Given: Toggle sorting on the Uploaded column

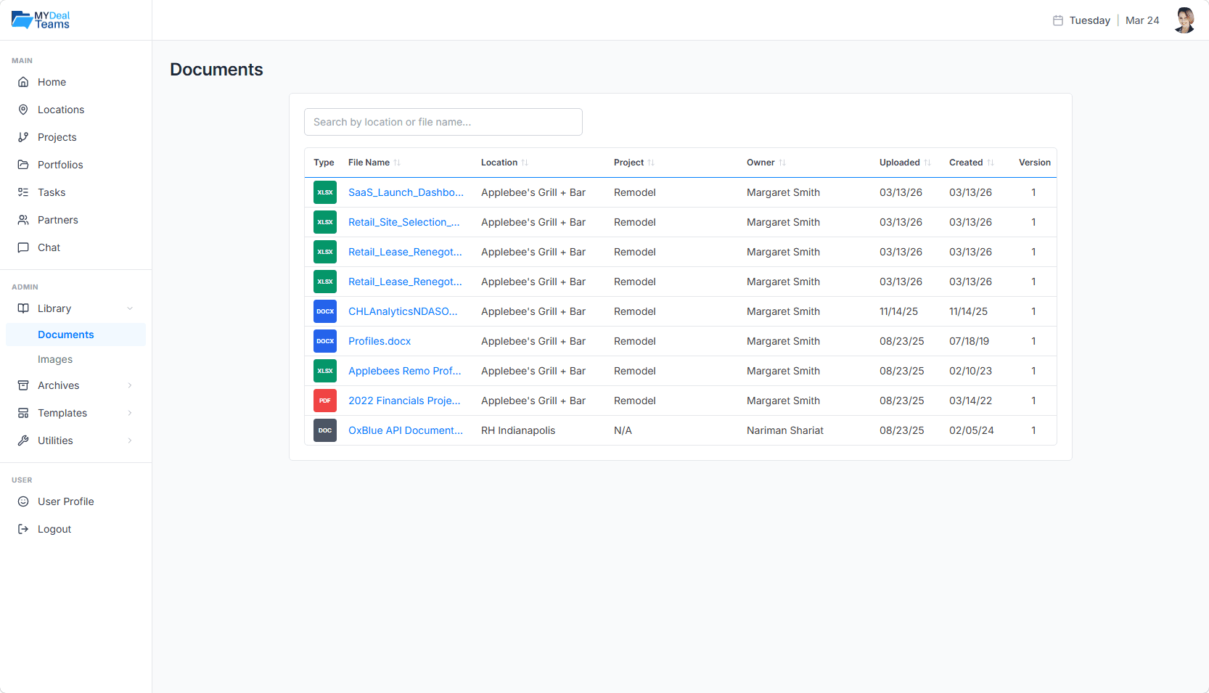Looking at the screenshot, I should (x=927, y=163).
